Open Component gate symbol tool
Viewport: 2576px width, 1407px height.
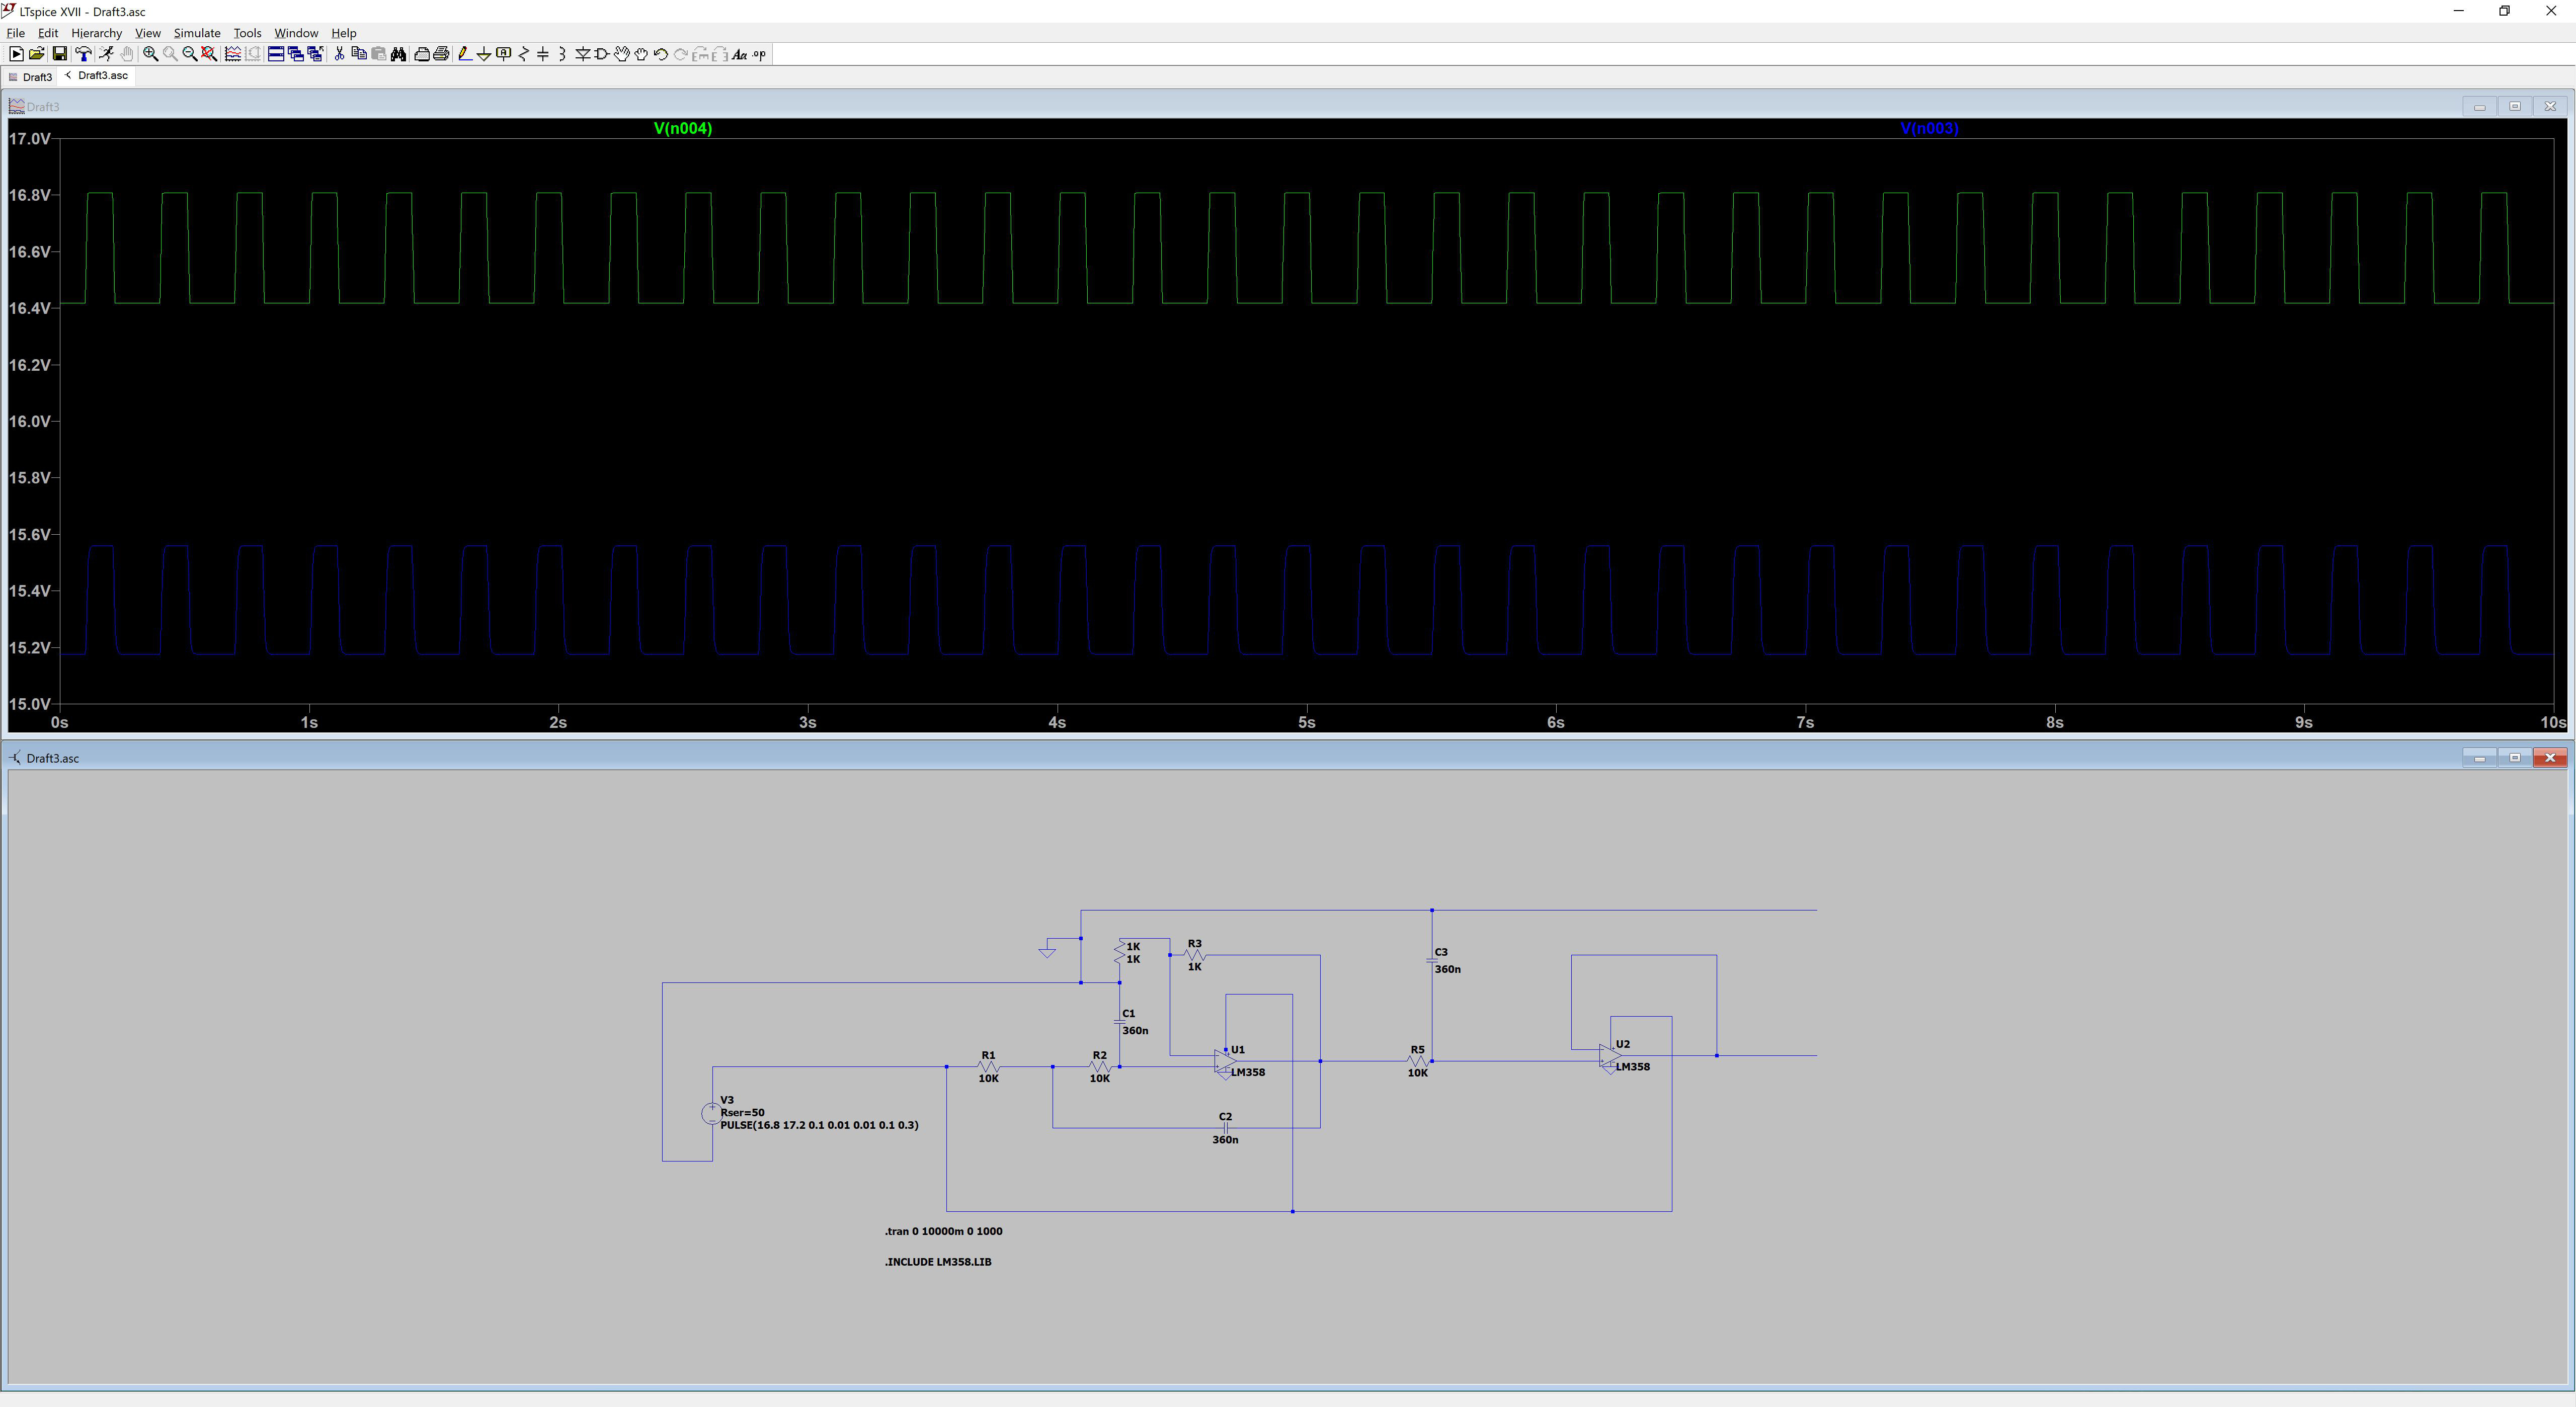pyautogui.click(x=602, y=54)
